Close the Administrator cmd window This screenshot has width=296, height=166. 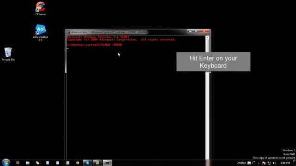pyautogui.click(x=204, y=31)
